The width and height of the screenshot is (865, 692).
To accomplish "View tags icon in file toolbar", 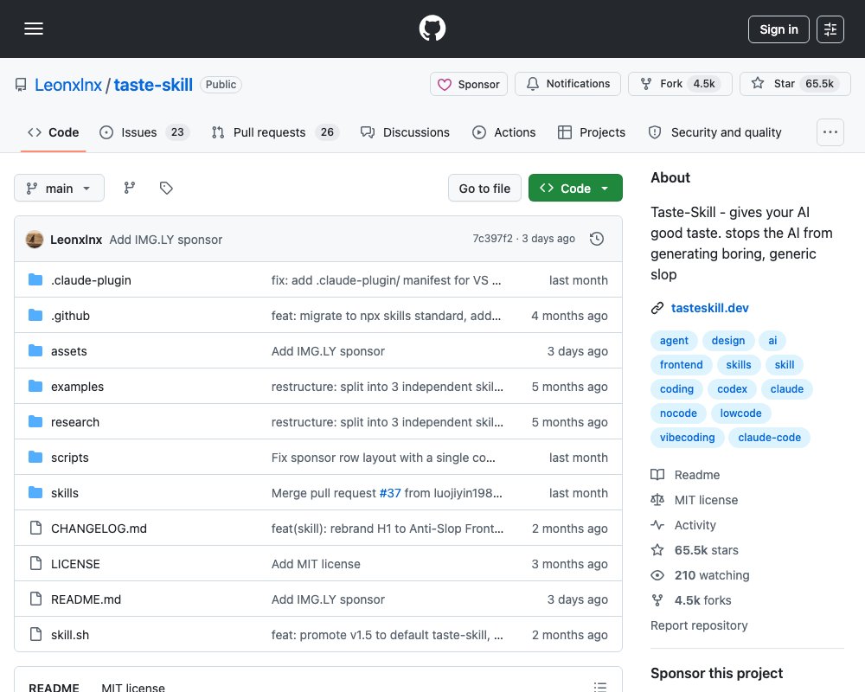I will [166, 189].
